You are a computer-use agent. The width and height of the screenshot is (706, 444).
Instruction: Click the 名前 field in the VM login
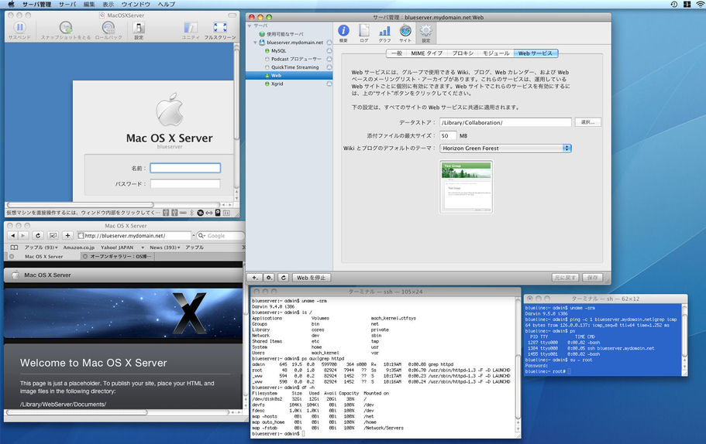[x=185, y=168]
